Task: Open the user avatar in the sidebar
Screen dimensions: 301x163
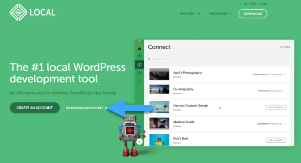Action: [139, 48]
